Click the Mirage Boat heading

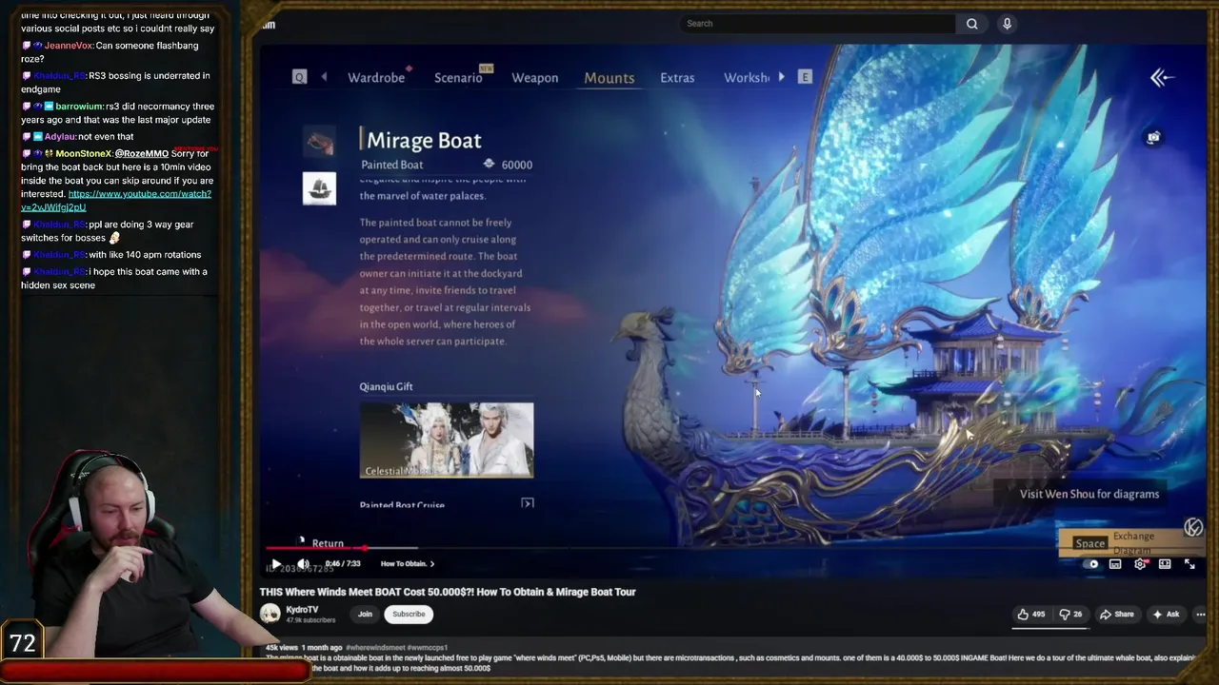tap(424, 140)
